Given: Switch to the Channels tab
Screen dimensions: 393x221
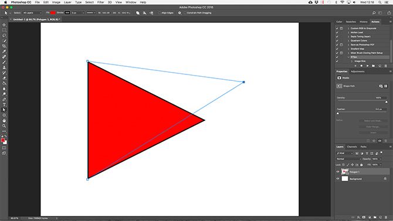Looking at the screenshot, I should [352, 147].
